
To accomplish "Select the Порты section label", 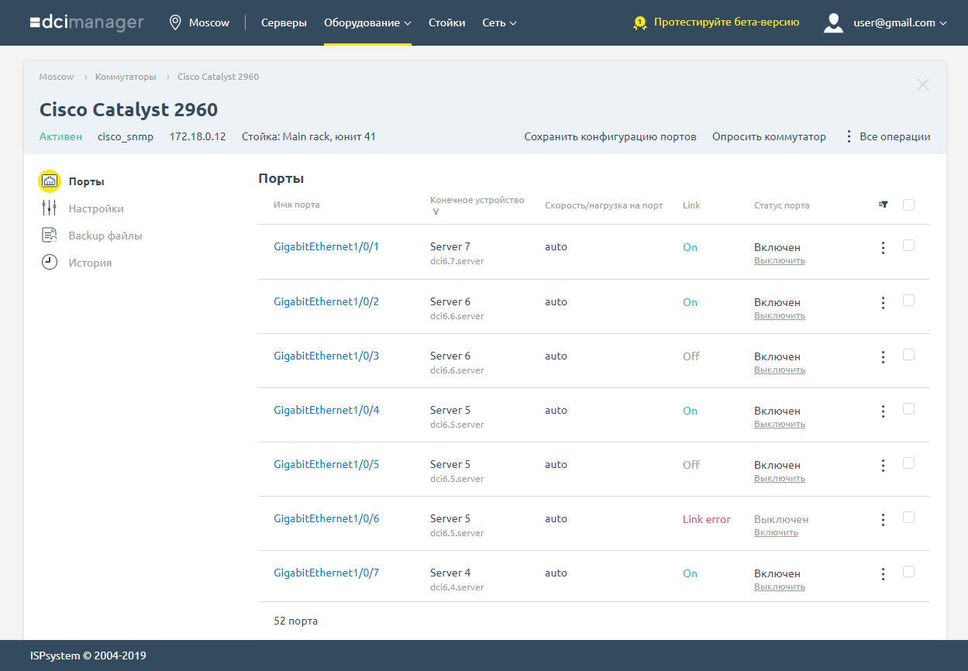I will [86, 181].
